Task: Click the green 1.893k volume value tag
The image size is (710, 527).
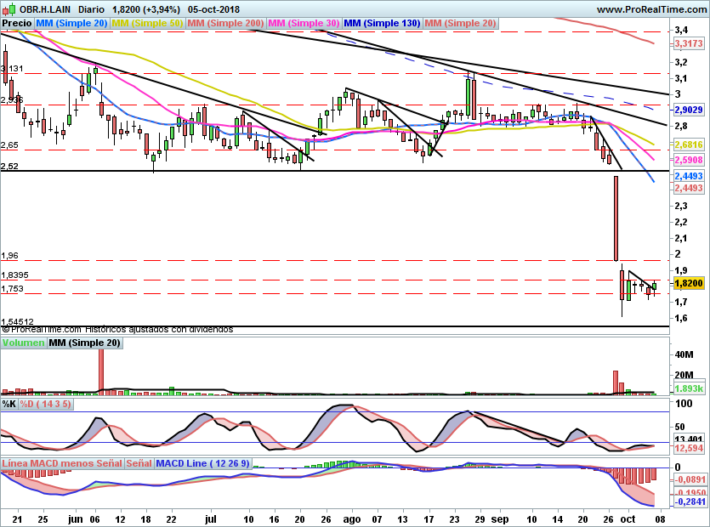Action: click(689, 388)
